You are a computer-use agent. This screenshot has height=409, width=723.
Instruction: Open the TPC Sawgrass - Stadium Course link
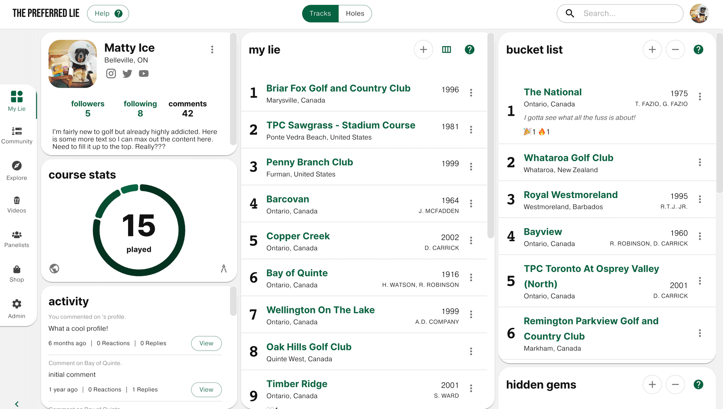point(341,125)
